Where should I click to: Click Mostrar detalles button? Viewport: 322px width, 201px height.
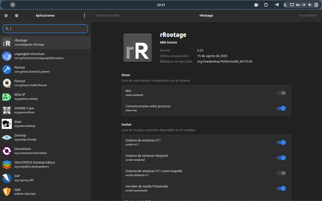click(x=108, y=16)
